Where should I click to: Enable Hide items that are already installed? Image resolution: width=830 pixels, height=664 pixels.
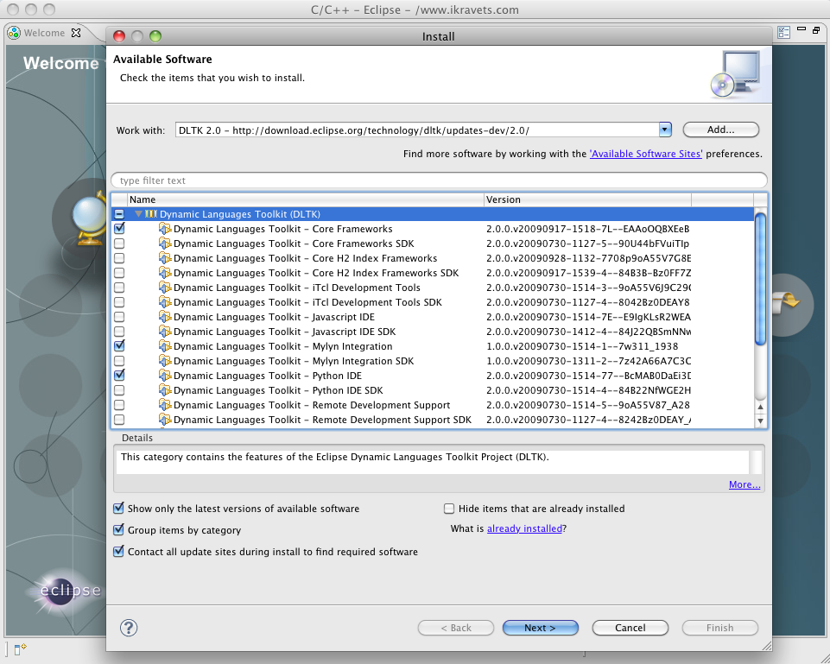click(449, 509)
